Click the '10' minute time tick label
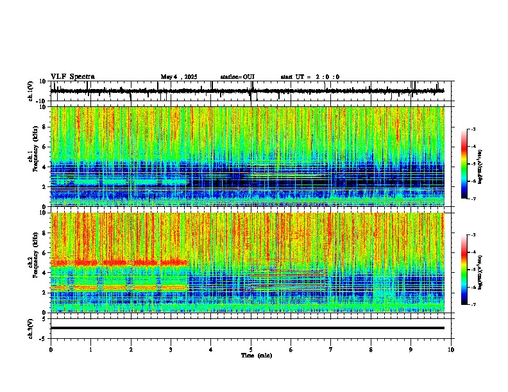This screenshot has height=392, width=508. (451, 350)
